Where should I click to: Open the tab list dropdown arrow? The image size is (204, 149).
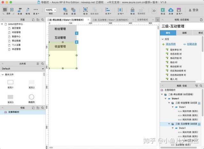point(157,20)
